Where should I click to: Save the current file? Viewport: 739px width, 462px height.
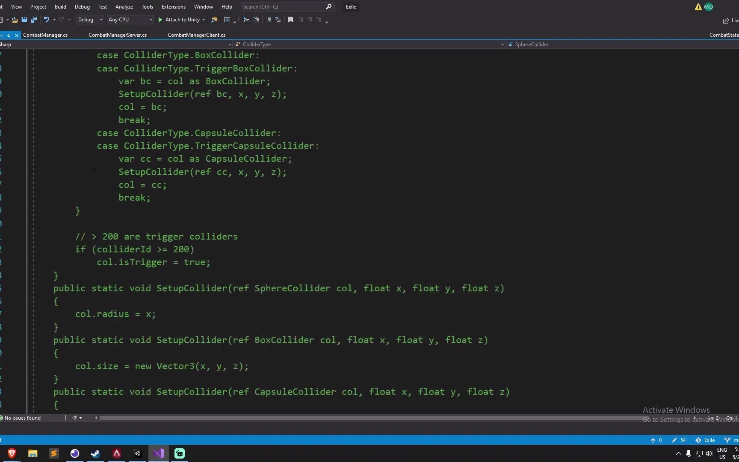click(x=24, y=20)
